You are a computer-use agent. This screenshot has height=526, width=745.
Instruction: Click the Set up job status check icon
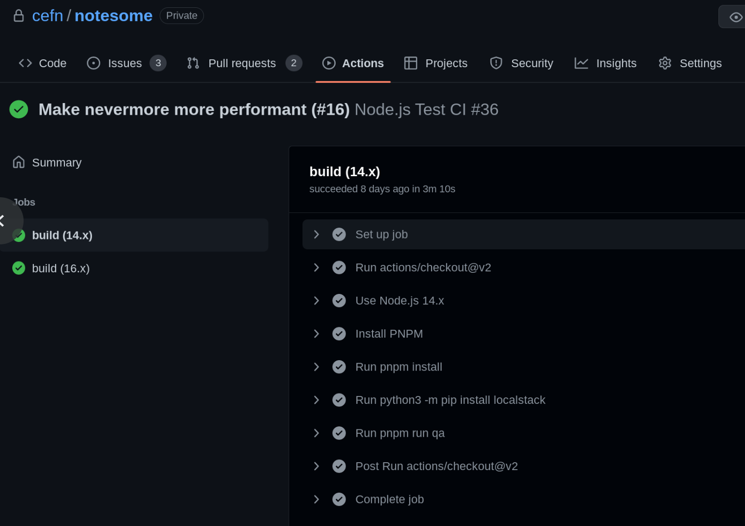coord(339,235)
